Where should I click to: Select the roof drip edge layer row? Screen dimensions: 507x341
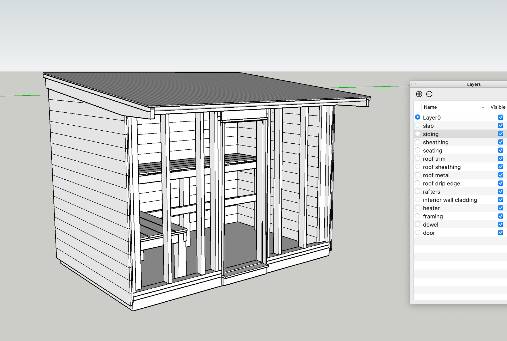point(441,184)
